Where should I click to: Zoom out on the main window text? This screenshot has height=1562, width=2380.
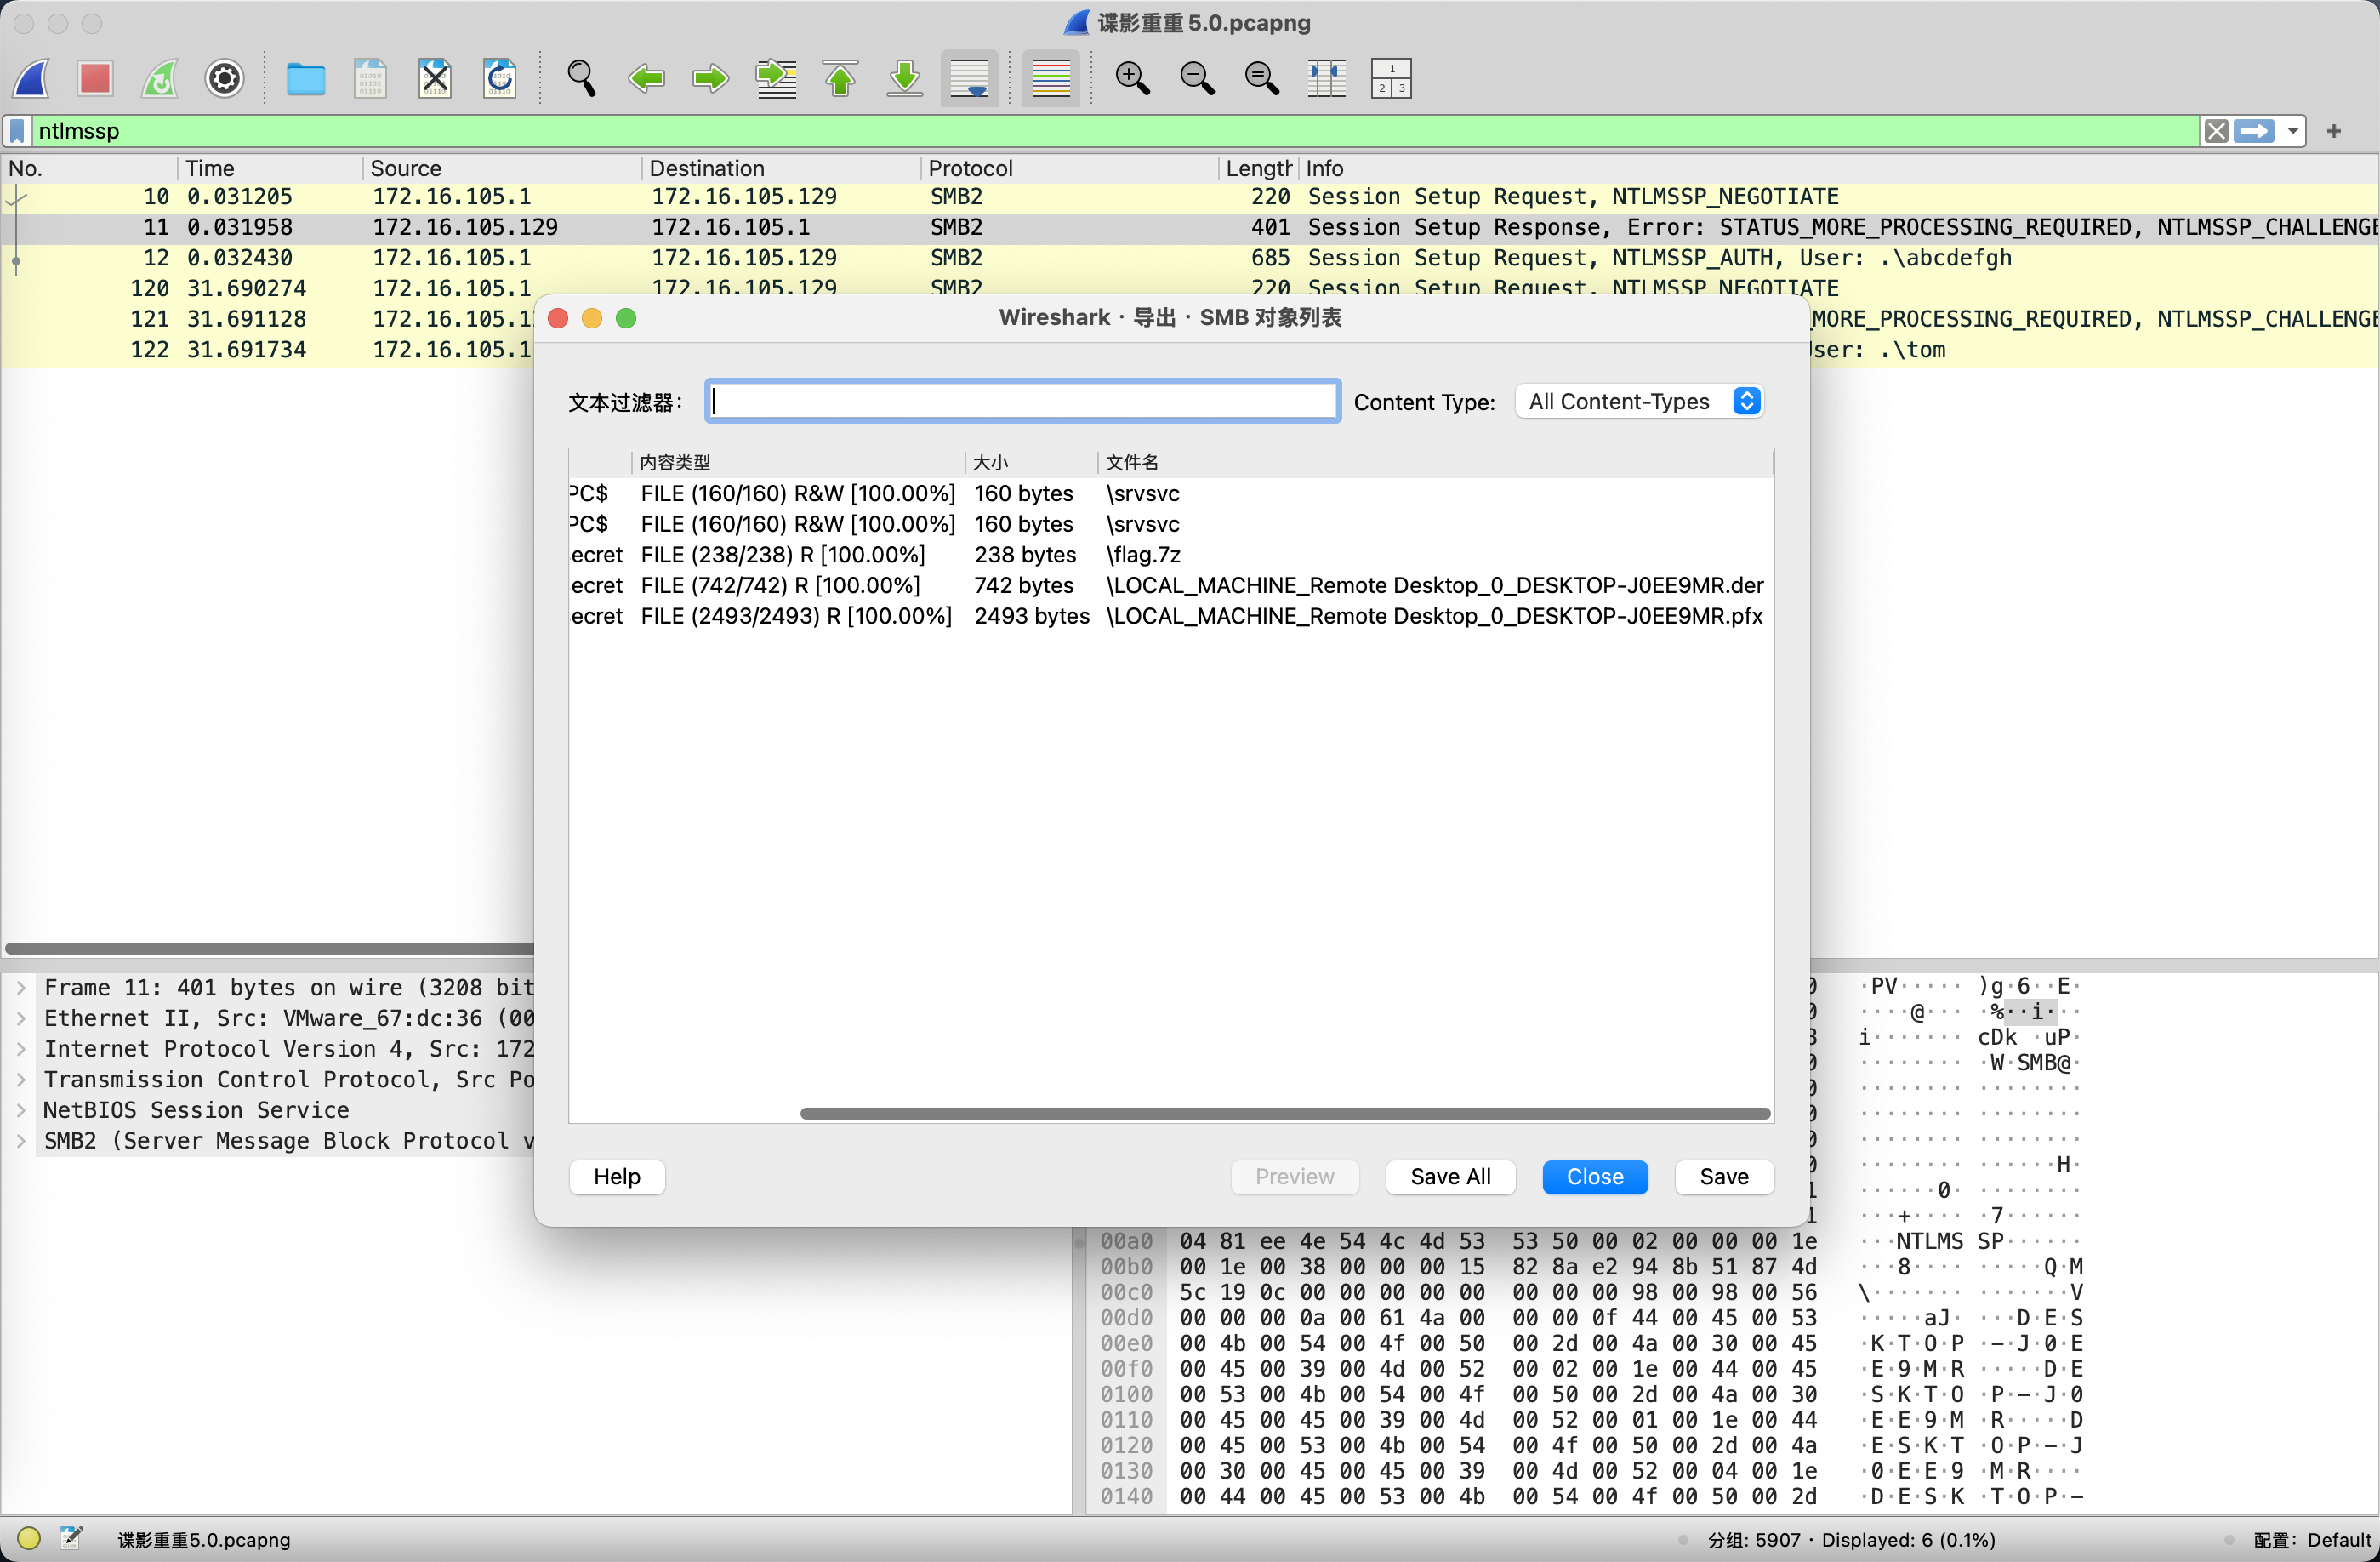tap(1197, 78)
